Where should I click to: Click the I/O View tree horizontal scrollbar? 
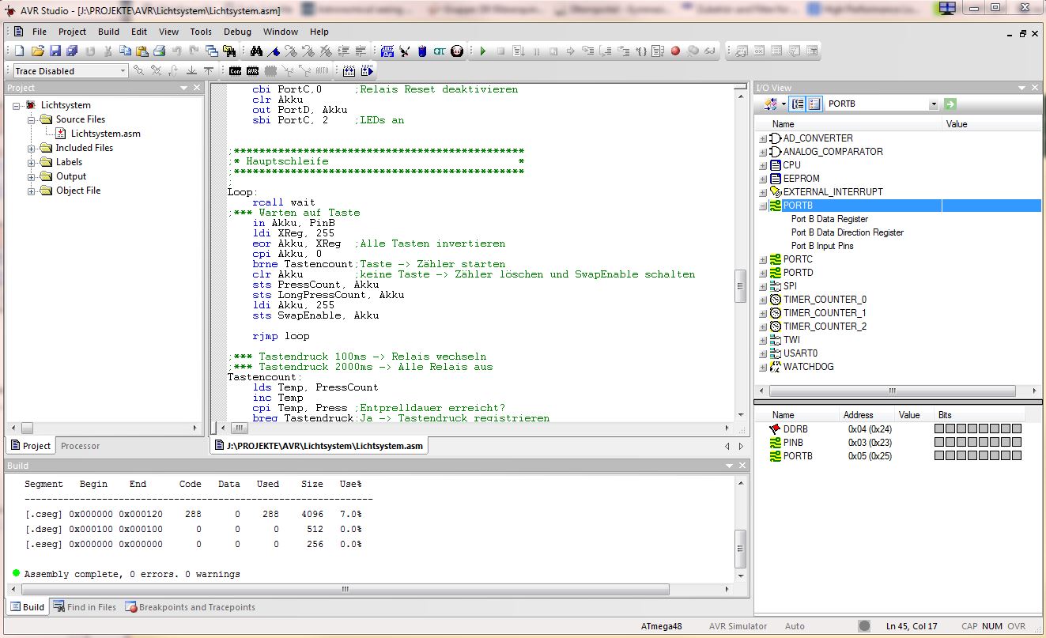[892, 391]
